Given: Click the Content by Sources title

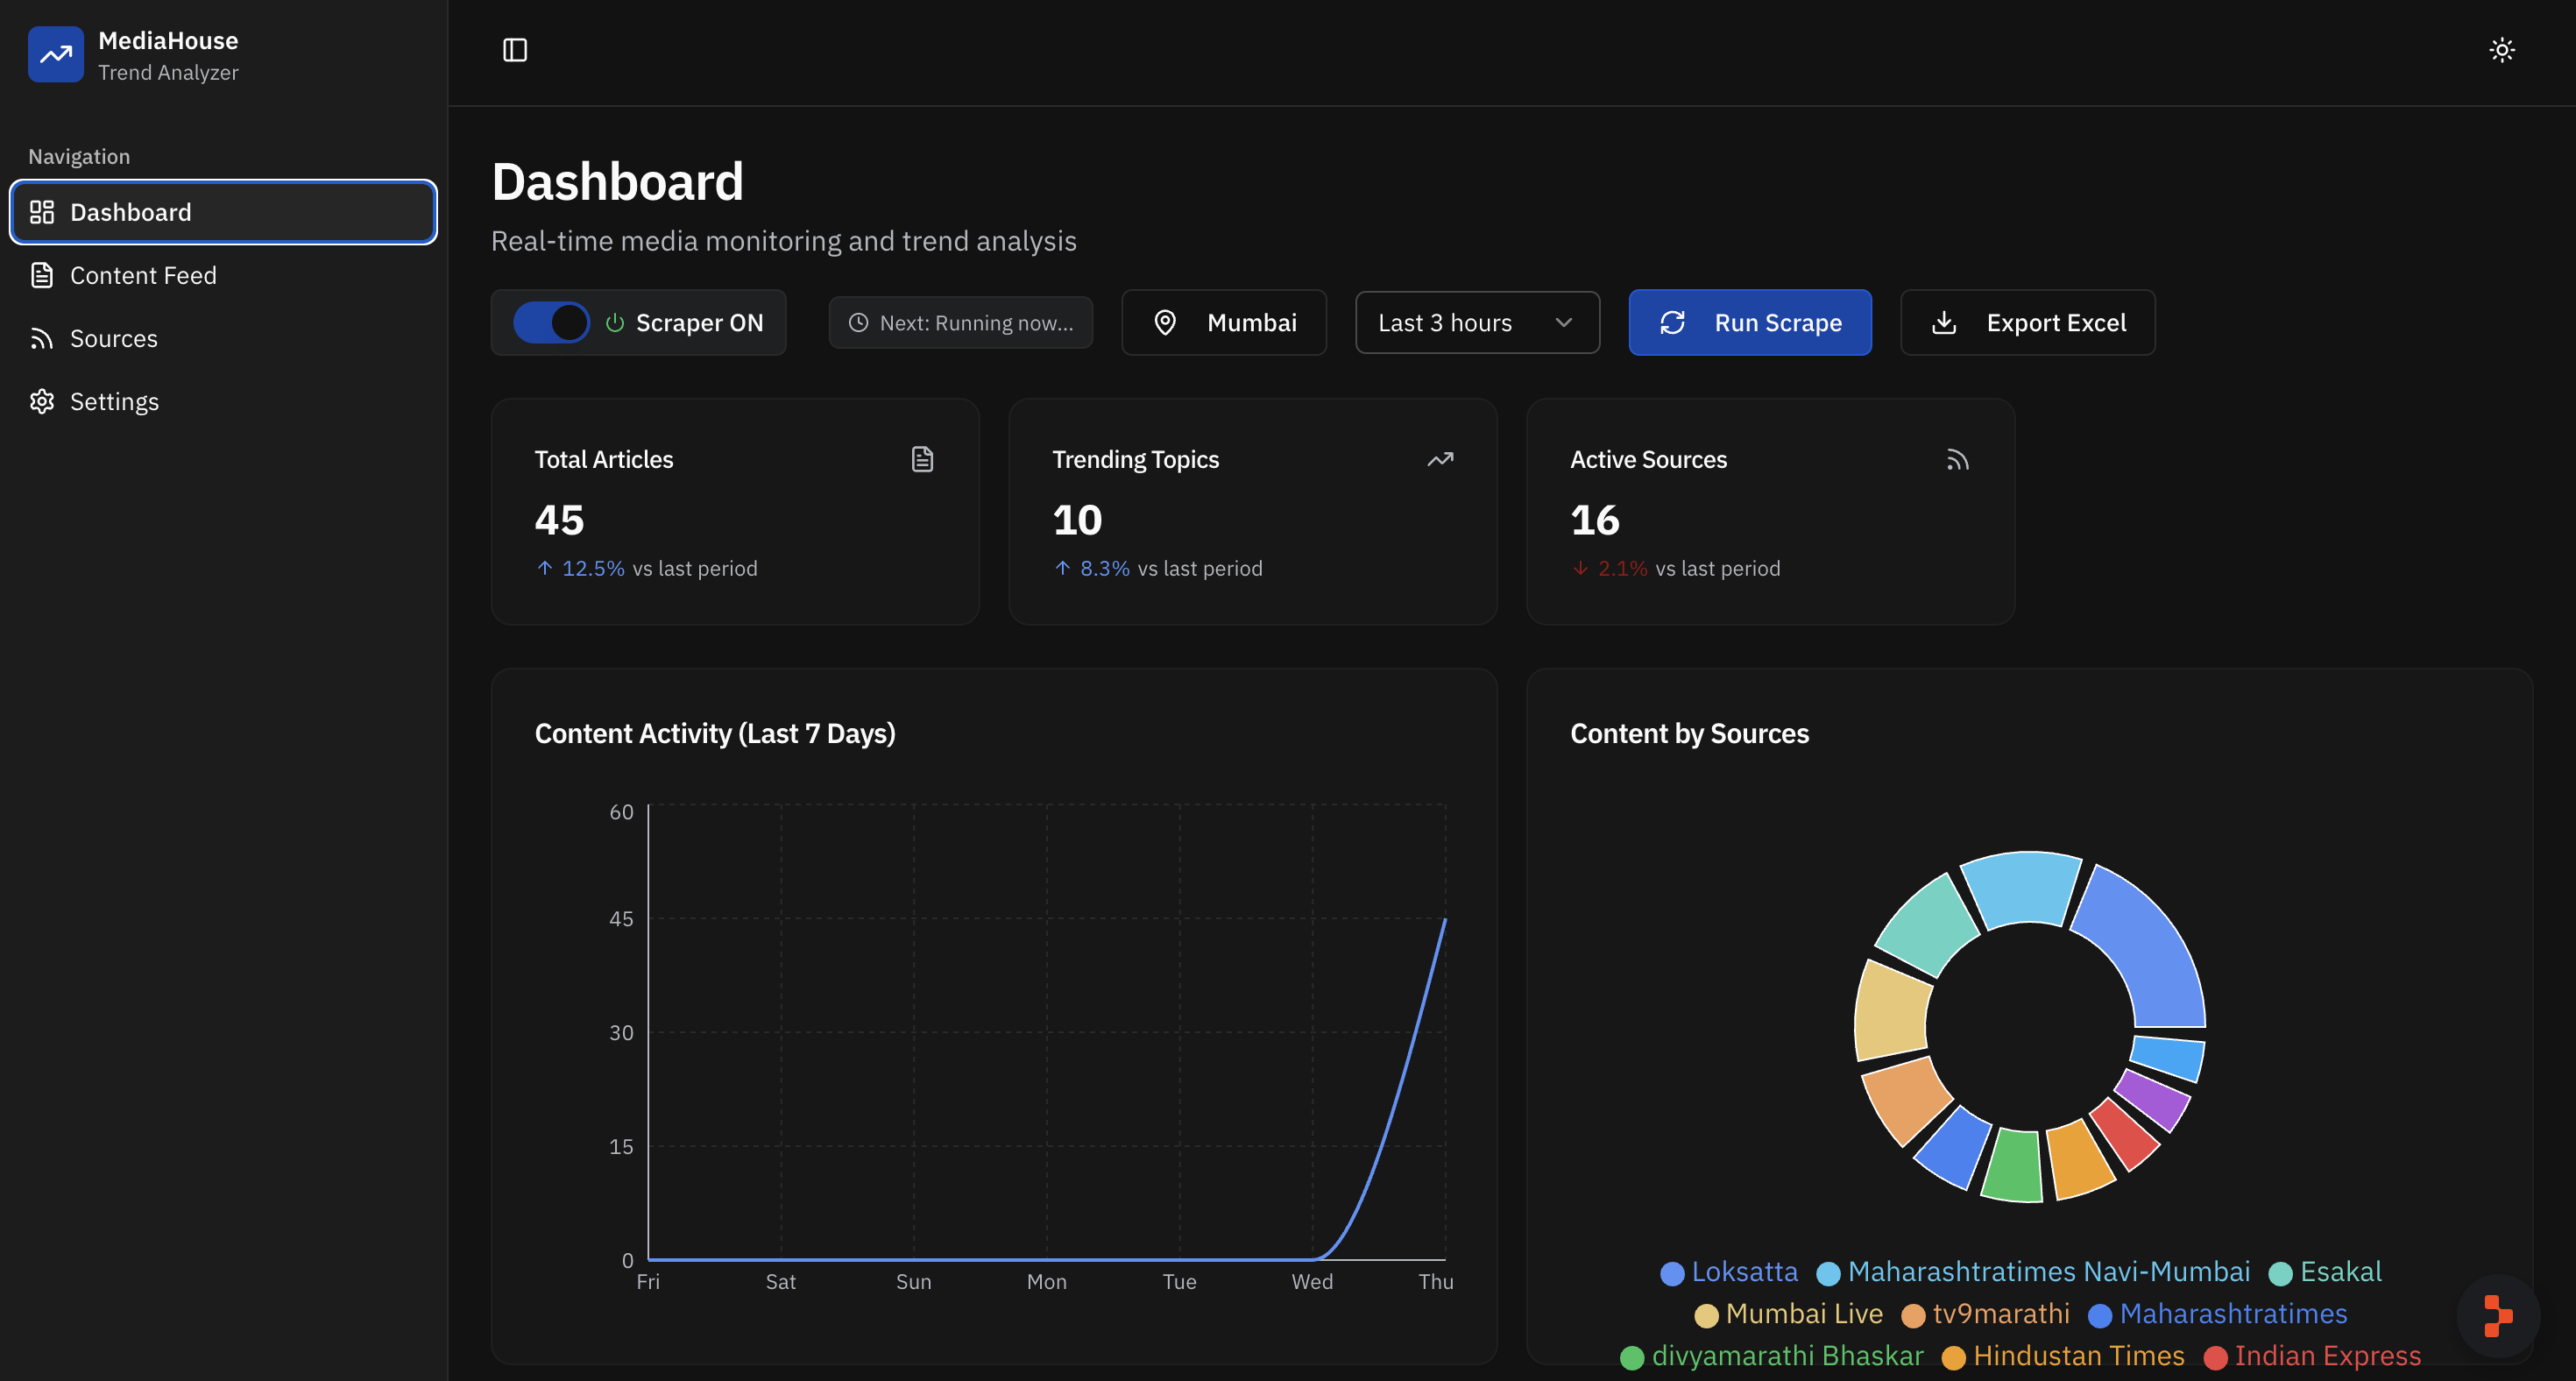Looking at the screenshot, I should click(1689, 734).
